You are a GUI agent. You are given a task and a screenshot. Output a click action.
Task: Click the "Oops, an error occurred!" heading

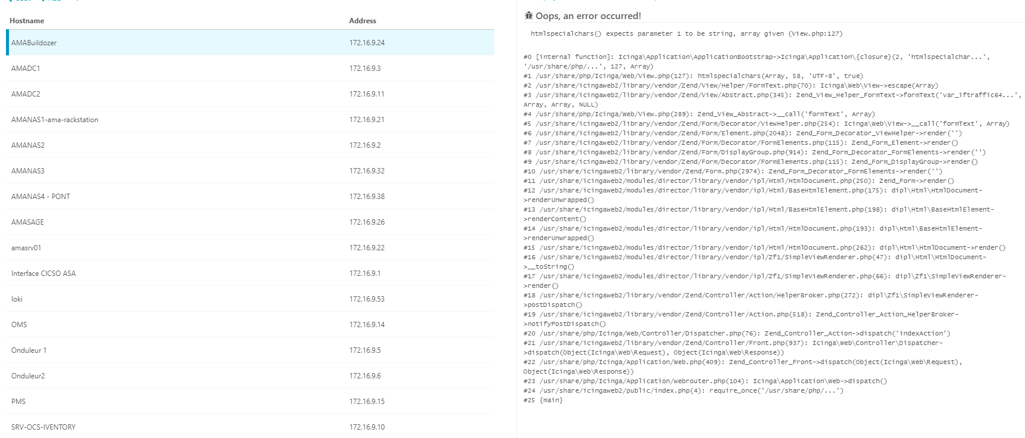(588, 16)
